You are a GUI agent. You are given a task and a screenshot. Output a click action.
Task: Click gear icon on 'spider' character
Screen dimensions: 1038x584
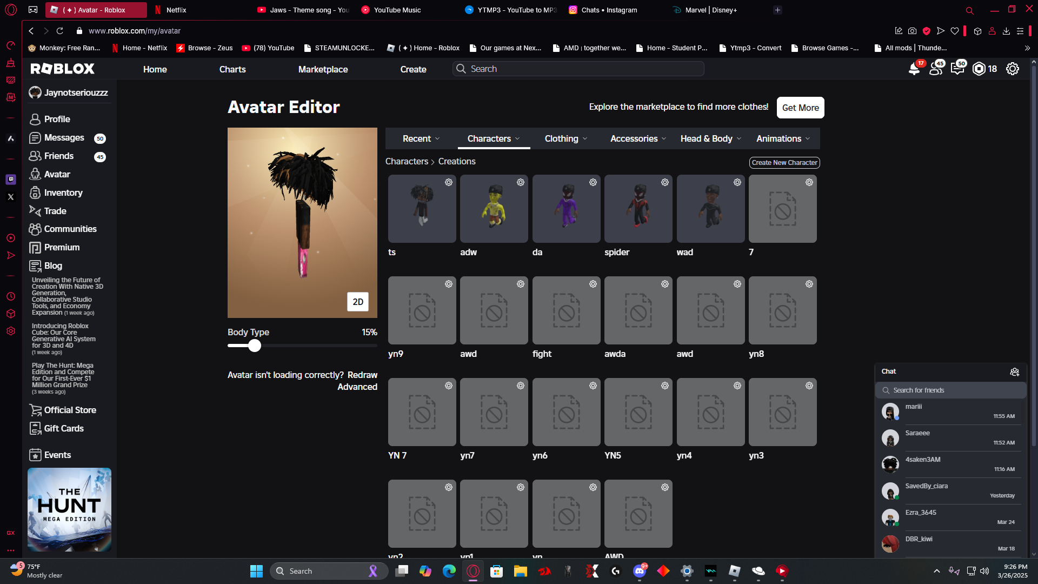coord(664,183)
